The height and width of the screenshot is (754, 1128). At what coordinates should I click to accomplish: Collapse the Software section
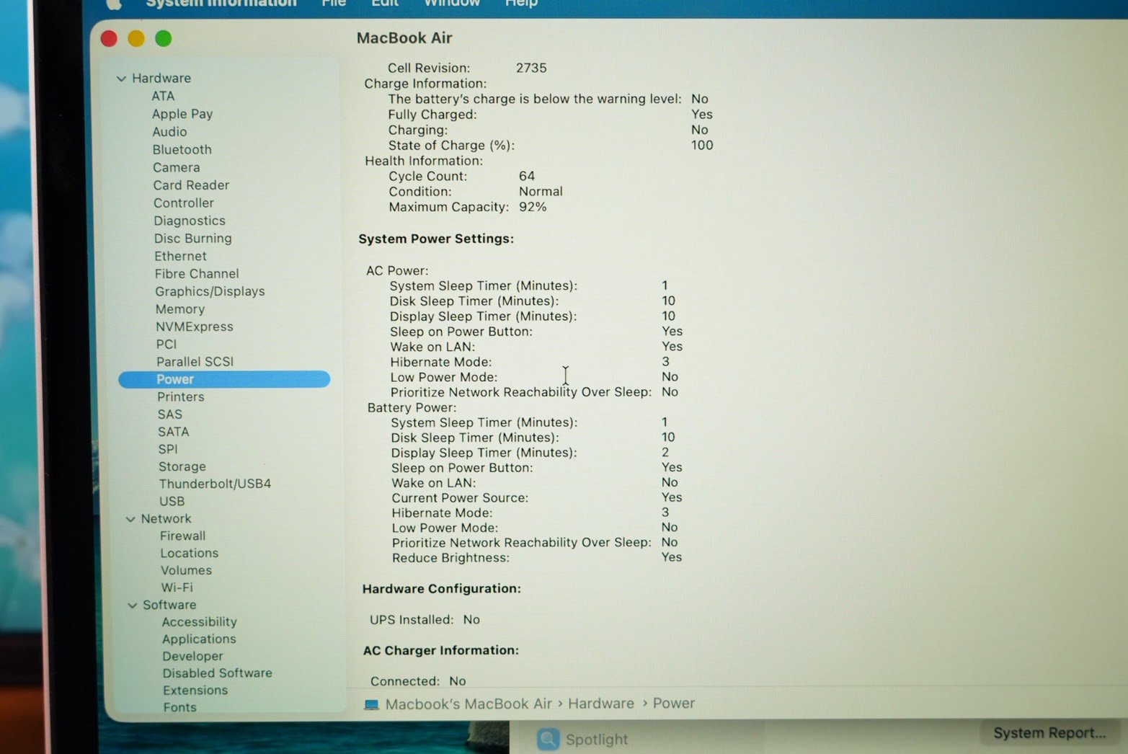(132, 606)
